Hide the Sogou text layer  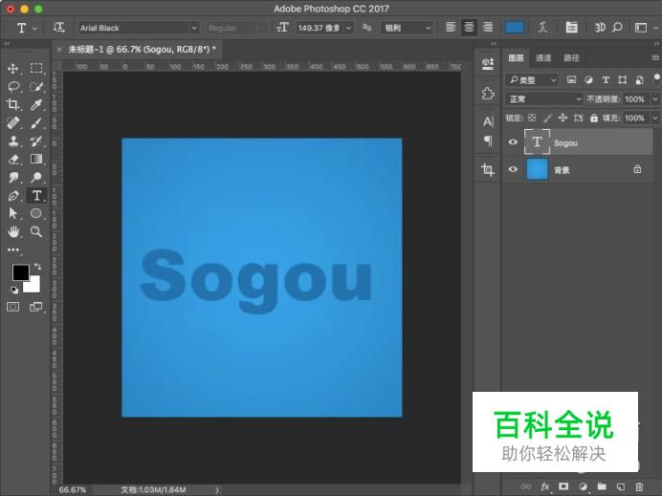(513, 142)
